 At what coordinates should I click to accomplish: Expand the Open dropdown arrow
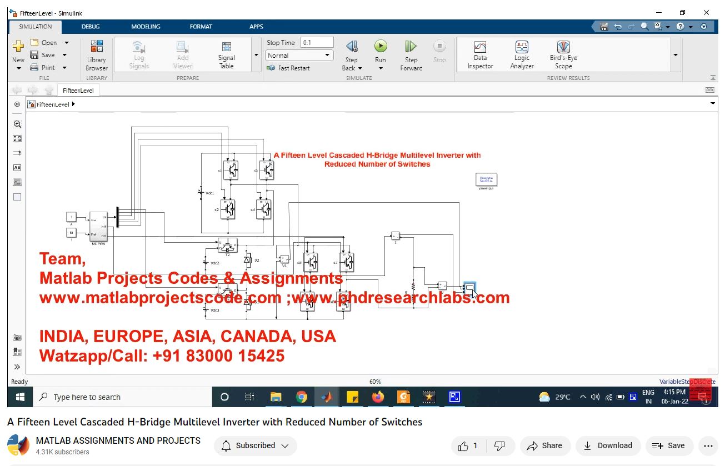click(x=67, y=42)
